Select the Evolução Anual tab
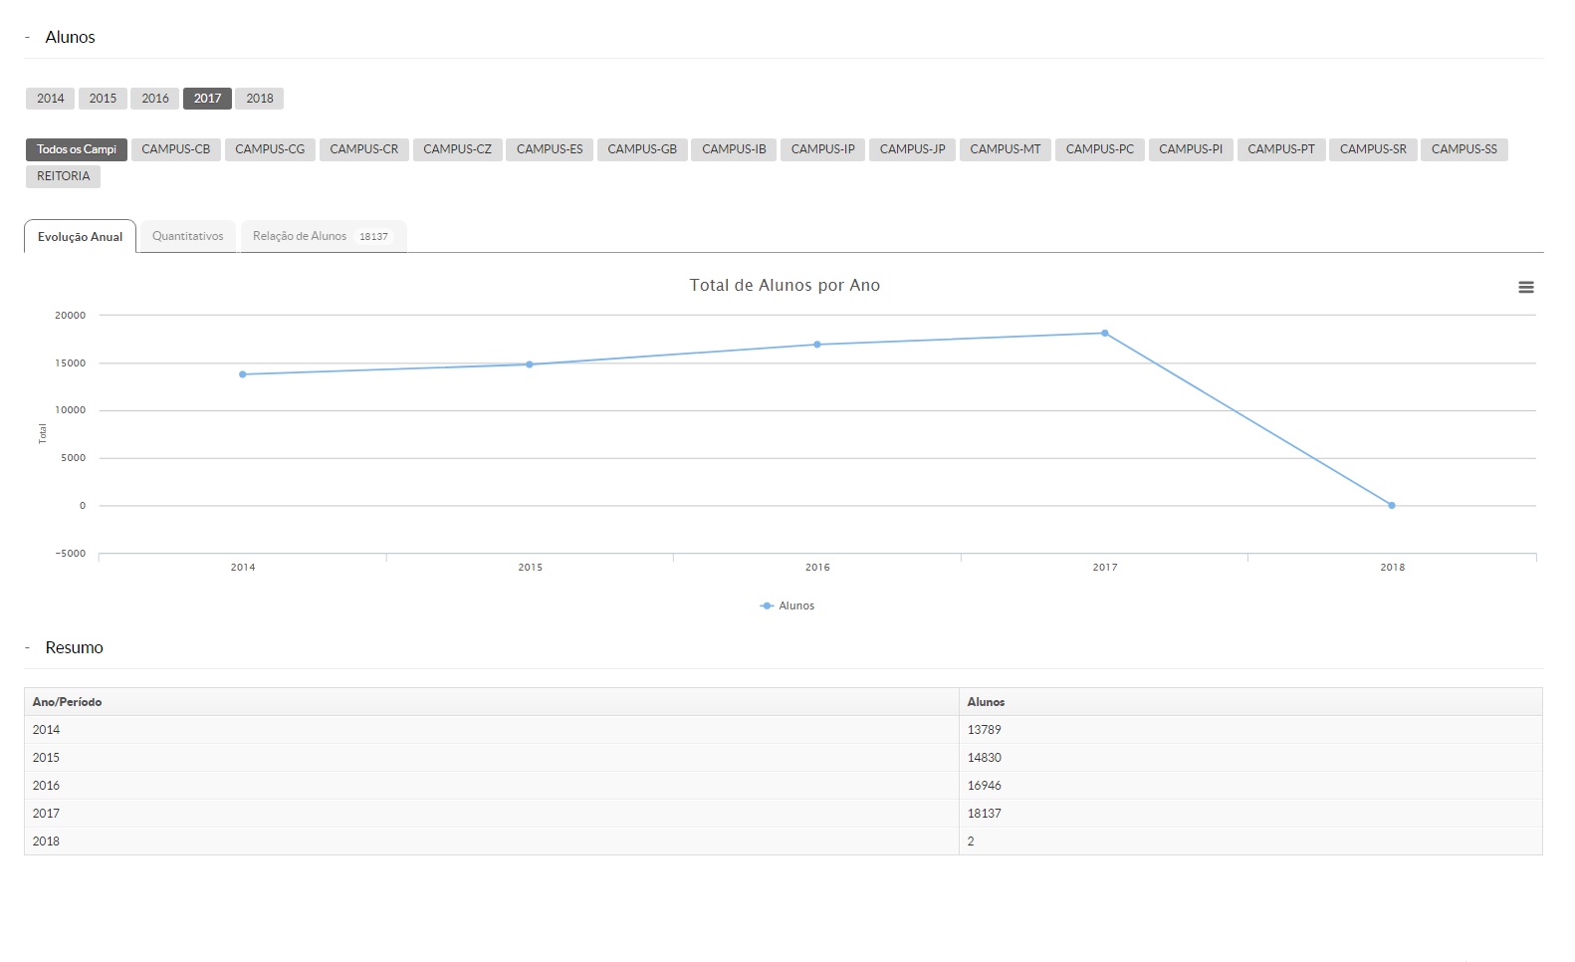1575x962 pixels. (x=80, y=237)
